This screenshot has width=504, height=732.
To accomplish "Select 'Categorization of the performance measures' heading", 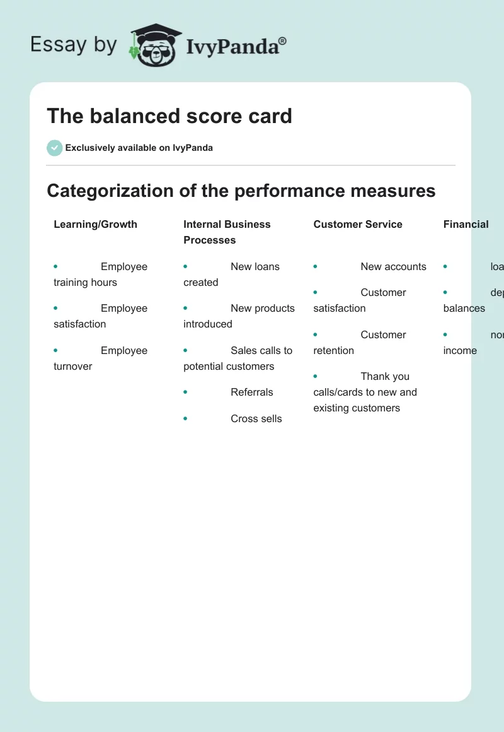I will pyautogui.click(x=241, y=191).
